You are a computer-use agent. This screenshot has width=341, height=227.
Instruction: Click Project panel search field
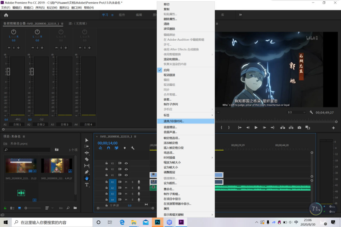pyautogui.click(x=27, y=150)
